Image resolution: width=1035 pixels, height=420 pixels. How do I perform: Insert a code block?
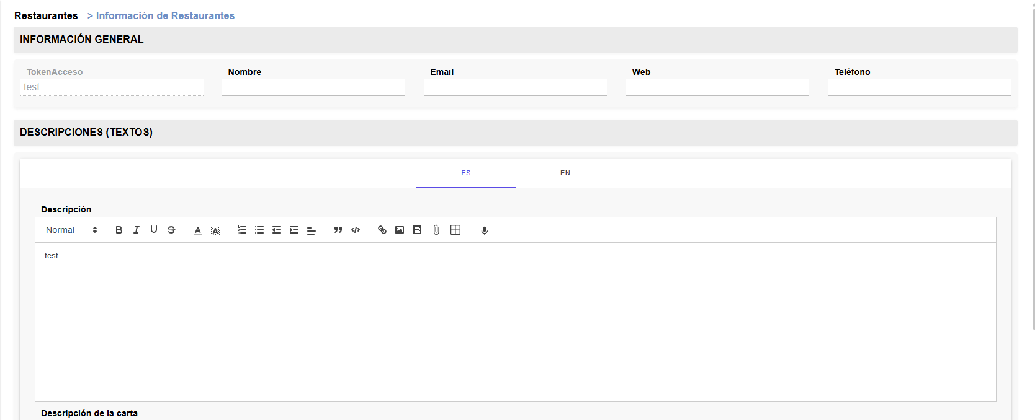[x=356, y=230]
